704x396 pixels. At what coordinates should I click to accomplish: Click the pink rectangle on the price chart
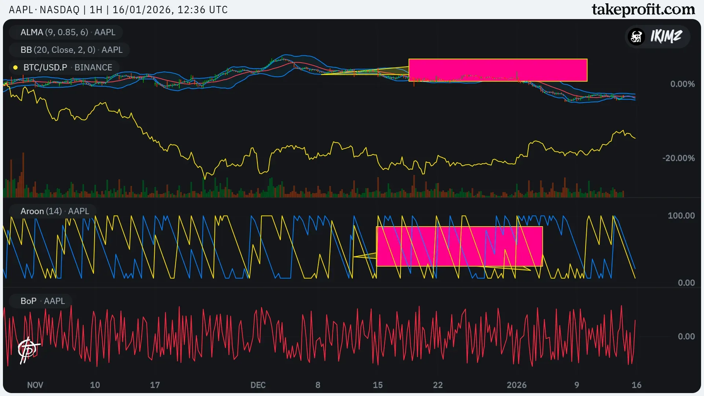(x=498, y=70)
